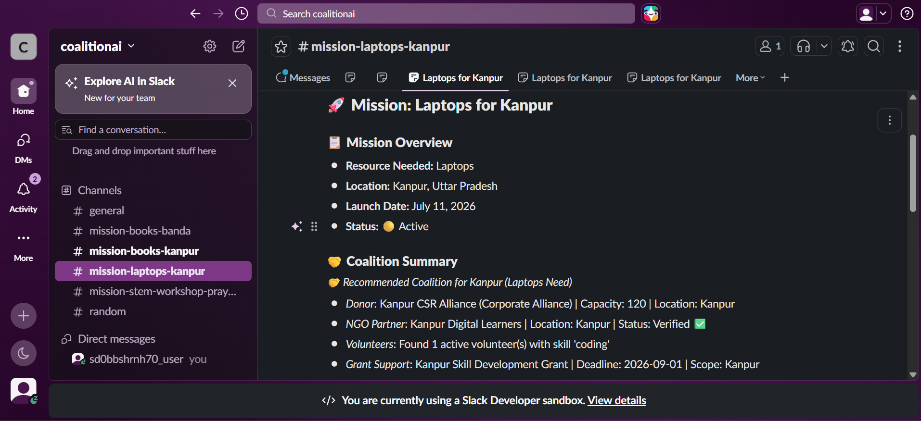Image resolution: width=921 pixels, height=421 pixels.
Task: Open direct message with sd0bbshrnh70_user
Action: tap(153, 359)
